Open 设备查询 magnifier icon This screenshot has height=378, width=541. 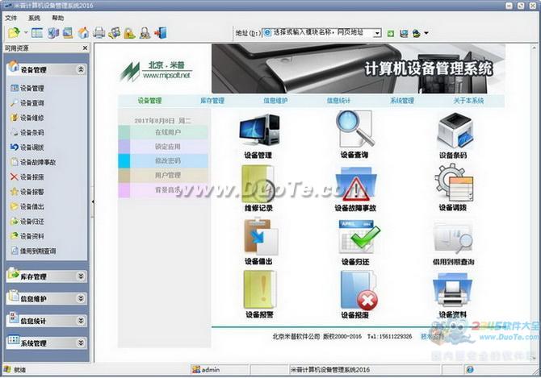tap(356, 129)
